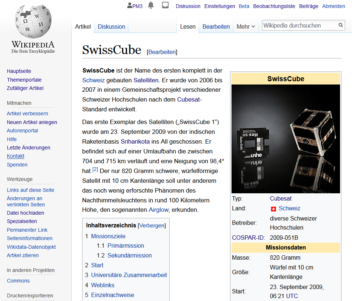
Task: Click the Swiss flag icon
Action: coord(273,209)
